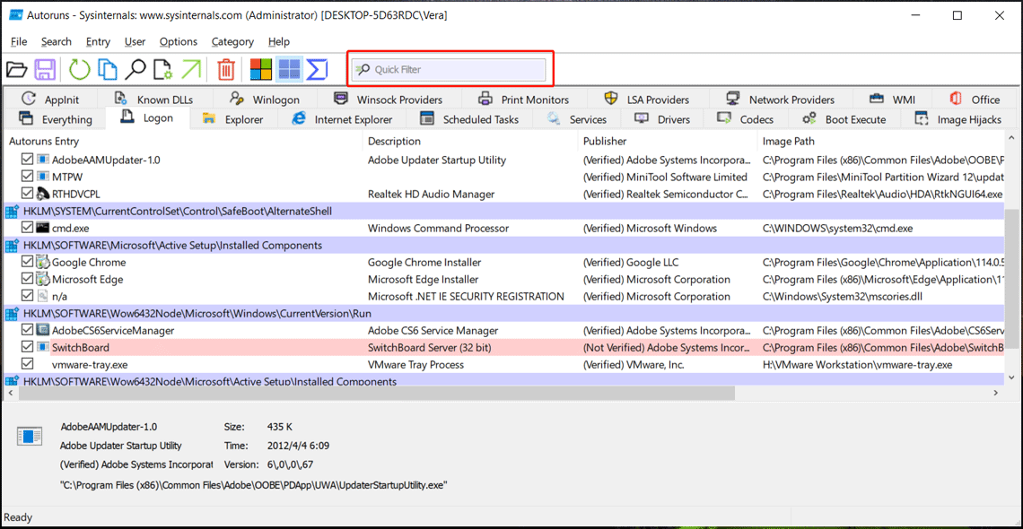1023x529 pixels.
Task: Switch to the Drivers tab
Action: click(663, 119)
